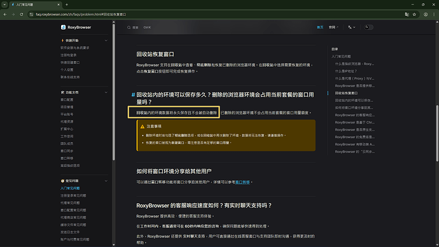Open 高级指纹选项 in sidebar
This screenshot has height=247, width=439.
(70, 166)
